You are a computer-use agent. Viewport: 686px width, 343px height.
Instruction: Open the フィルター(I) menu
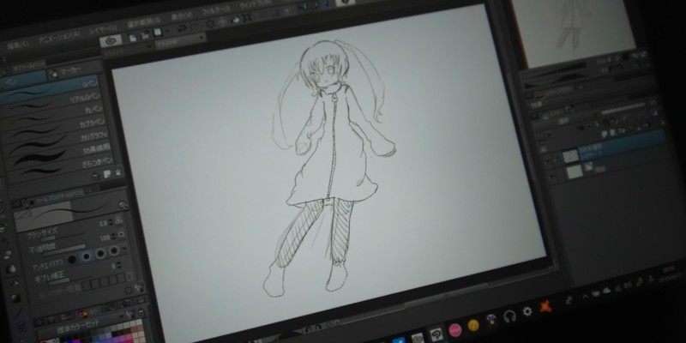coord(216,9)
